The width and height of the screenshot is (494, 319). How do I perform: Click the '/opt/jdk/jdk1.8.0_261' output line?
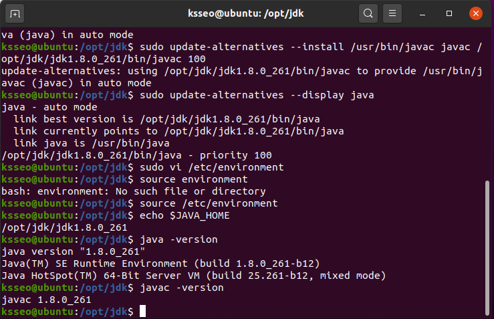coord(64,227)
